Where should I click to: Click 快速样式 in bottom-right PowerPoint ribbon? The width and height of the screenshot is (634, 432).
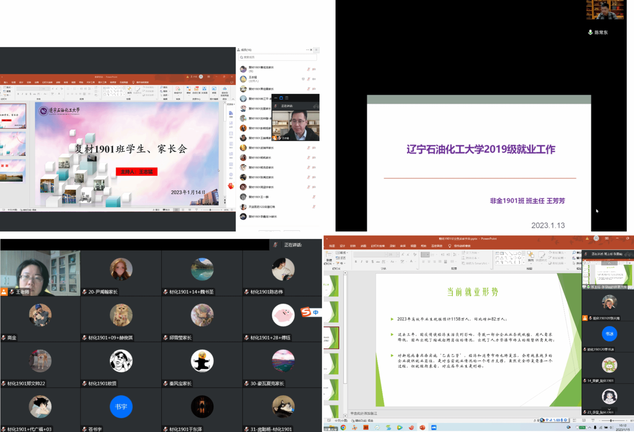[541, 257]
